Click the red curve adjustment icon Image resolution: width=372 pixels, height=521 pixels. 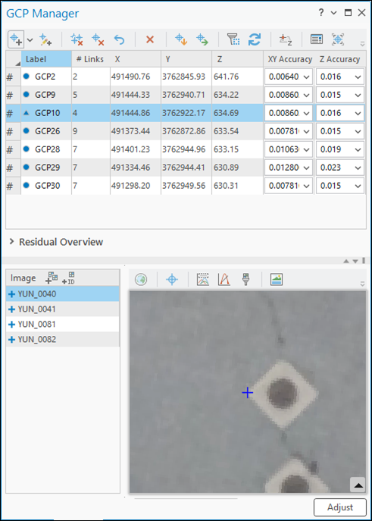224,279
